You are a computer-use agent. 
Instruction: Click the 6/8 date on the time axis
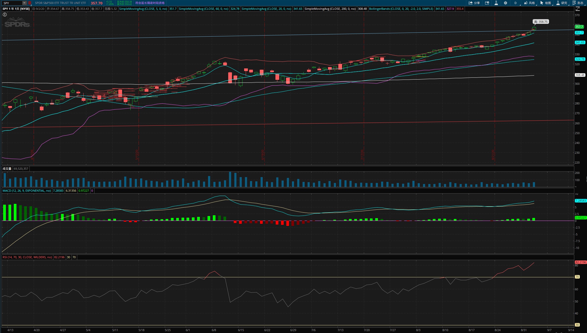pyautogui.click(x=214, y=330)
